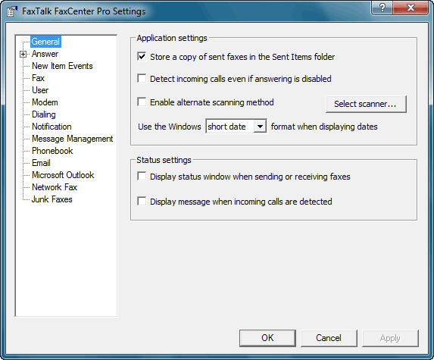434x360 pixels.
Task: Select Phonebook in the tree
Action: click(52, 151)
